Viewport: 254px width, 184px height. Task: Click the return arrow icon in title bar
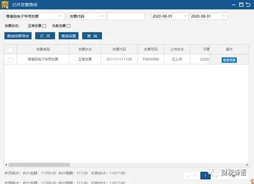[248, 4]
